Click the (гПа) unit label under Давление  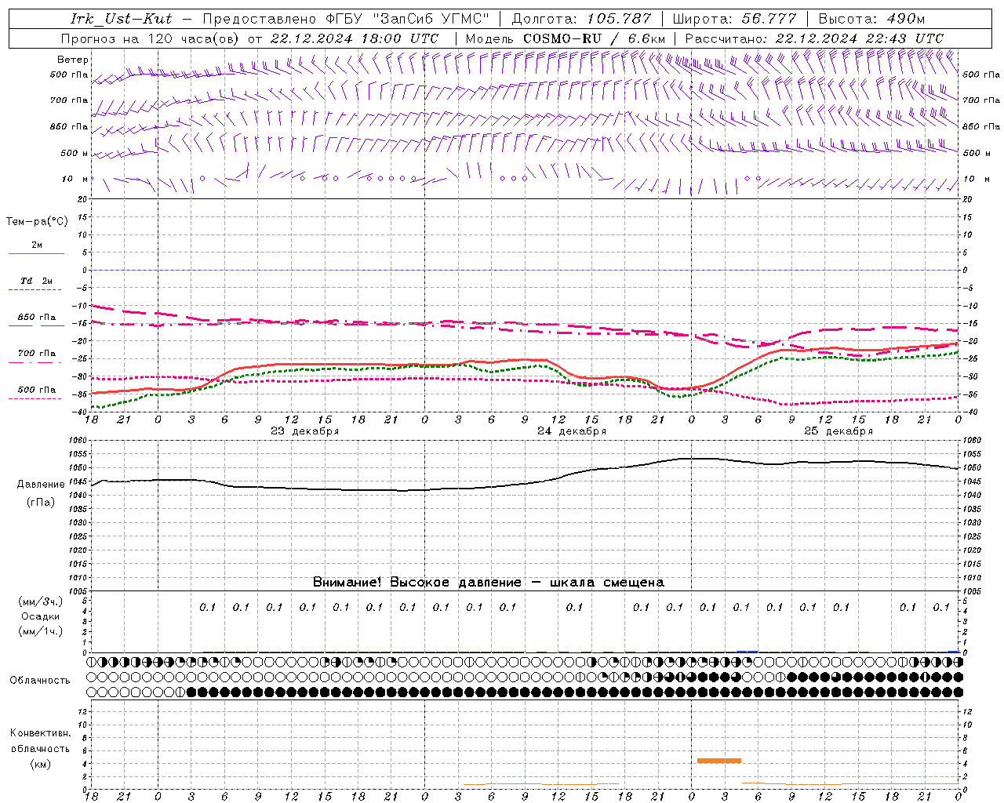[41, 503]
